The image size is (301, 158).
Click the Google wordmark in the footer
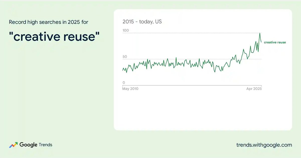(x=28, y=145)
